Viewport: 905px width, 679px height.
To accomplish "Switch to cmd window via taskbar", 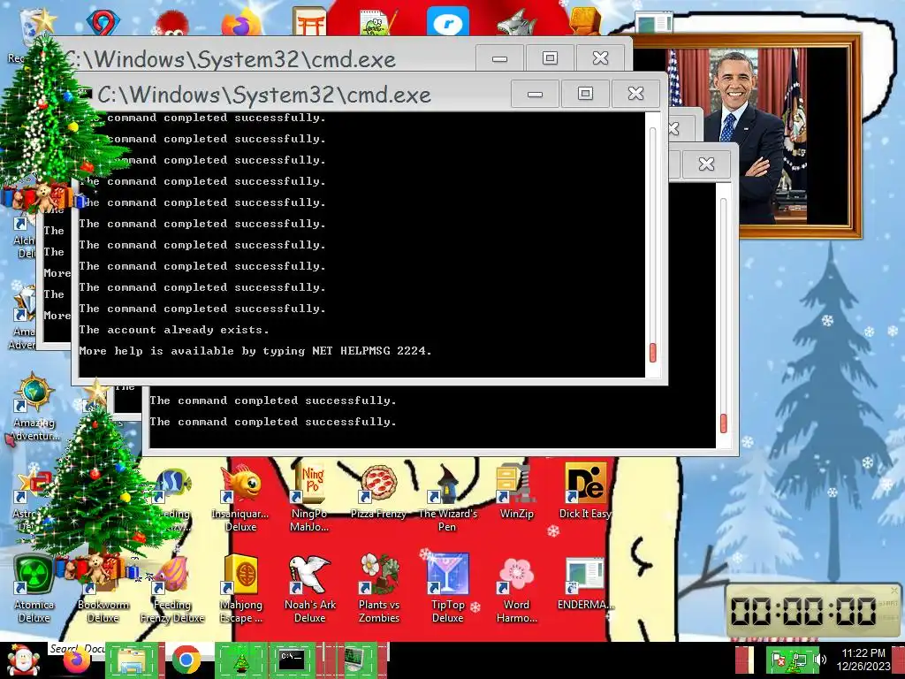I will (292, 660).
